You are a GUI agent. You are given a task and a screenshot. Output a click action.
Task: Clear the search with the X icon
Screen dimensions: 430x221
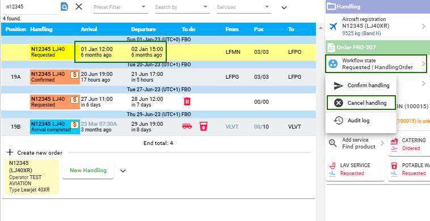click(x=79, y=7)
